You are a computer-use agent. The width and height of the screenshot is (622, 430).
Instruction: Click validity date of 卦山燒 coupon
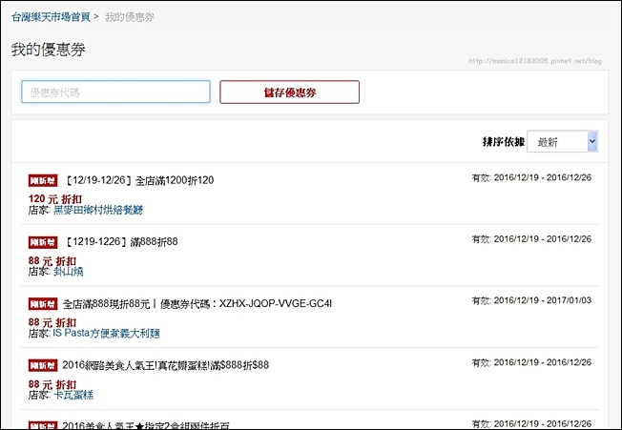point(531,239)
